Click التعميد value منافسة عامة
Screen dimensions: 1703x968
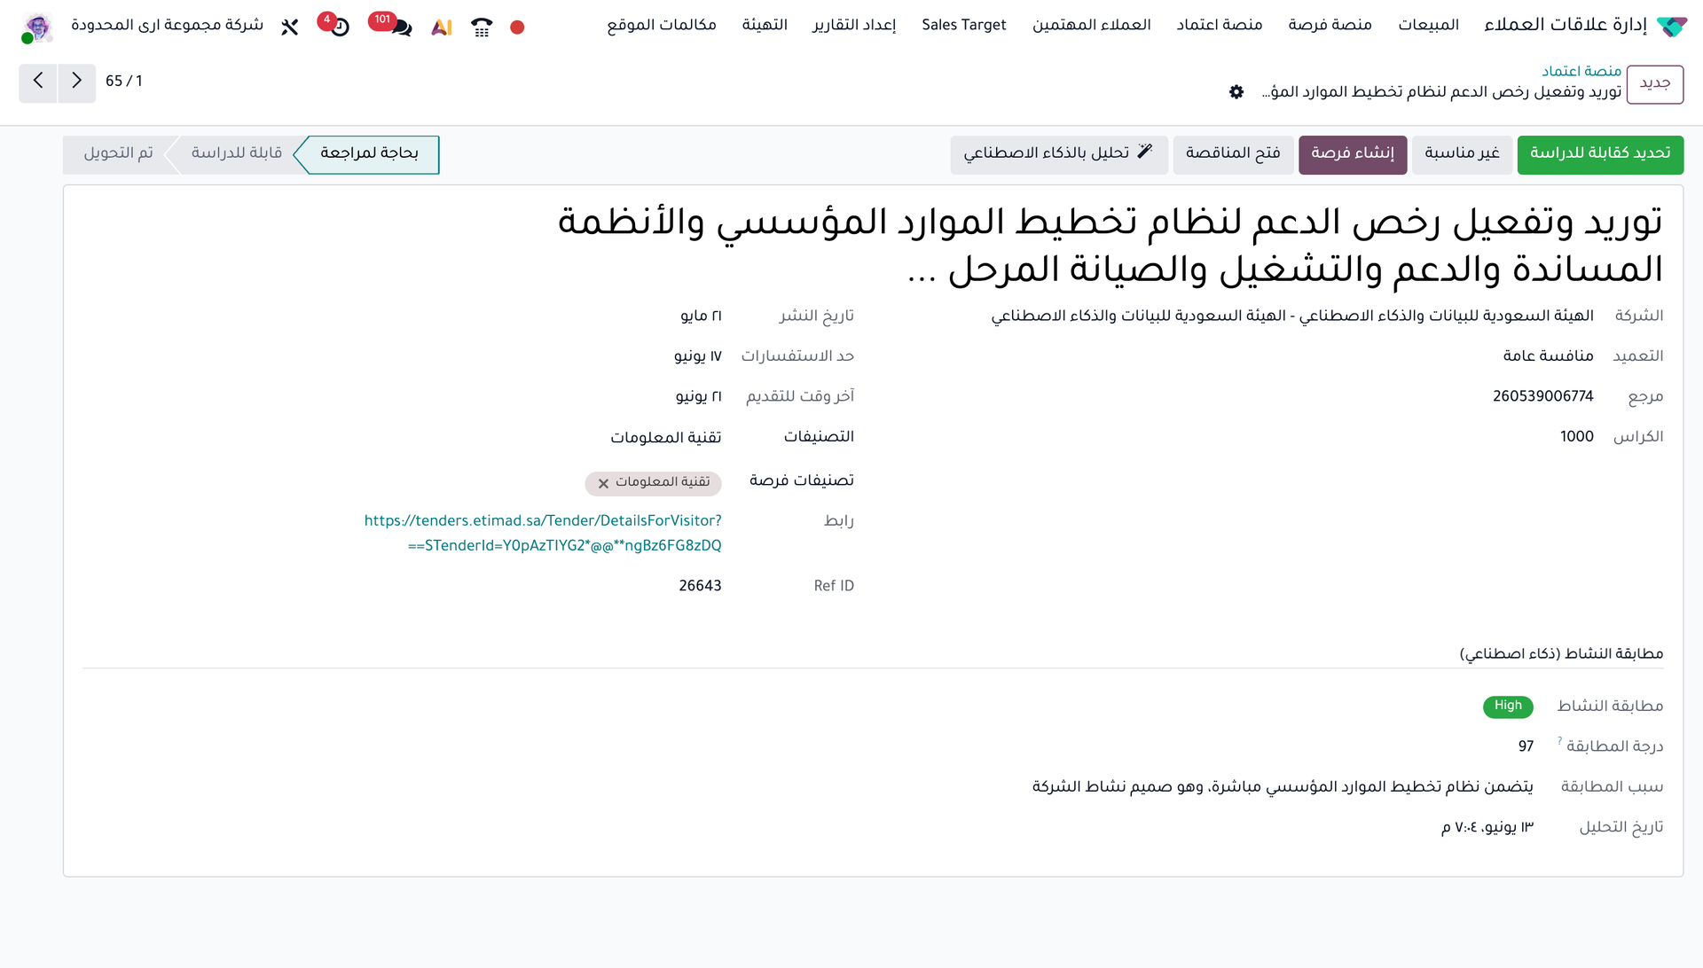tap(1548, 356)
